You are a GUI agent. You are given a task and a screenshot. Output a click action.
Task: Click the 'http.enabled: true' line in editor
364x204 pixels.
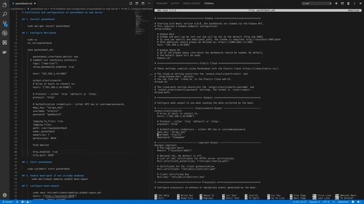click(45, 152)
